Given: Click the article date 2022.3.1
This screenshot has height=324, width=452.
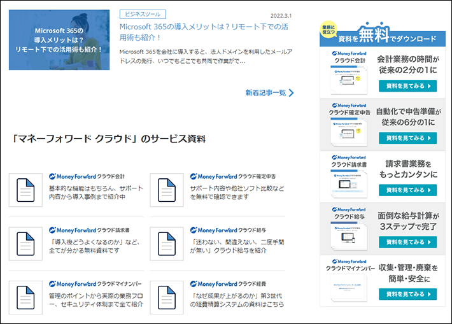Looking at the screenshot, I should 281,16.
